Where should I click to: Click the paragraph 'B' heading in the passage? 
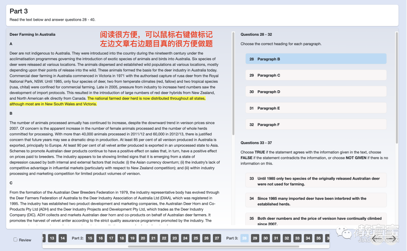click(11, 113)
